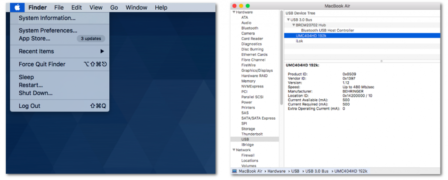Select Hardware RAID in sidebar
The height and width of the screenshot is (180, 448).
254,76
